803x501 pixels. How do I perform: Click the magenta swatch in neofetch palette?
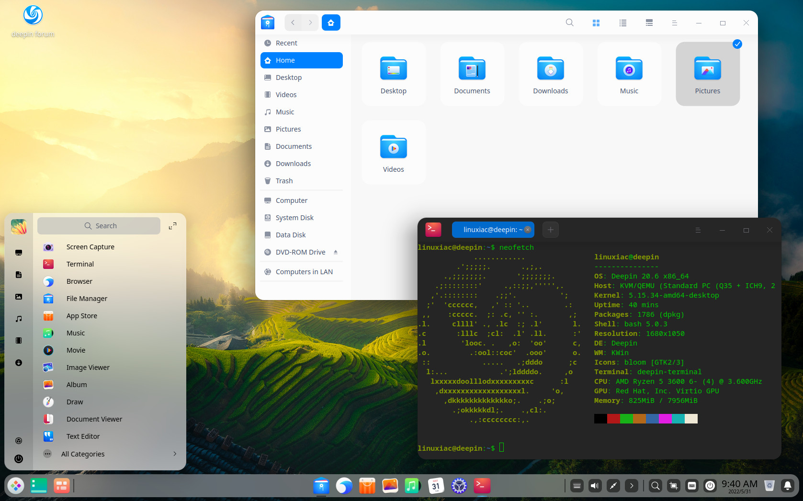[x=665, y=419]
